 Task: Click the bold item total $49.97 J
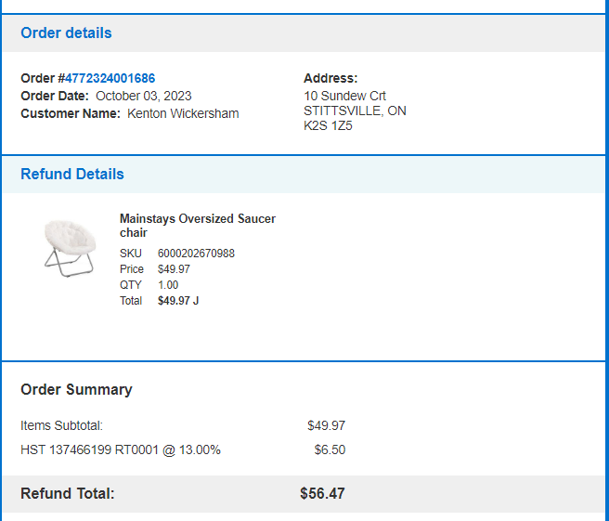[x=178, y=301]
